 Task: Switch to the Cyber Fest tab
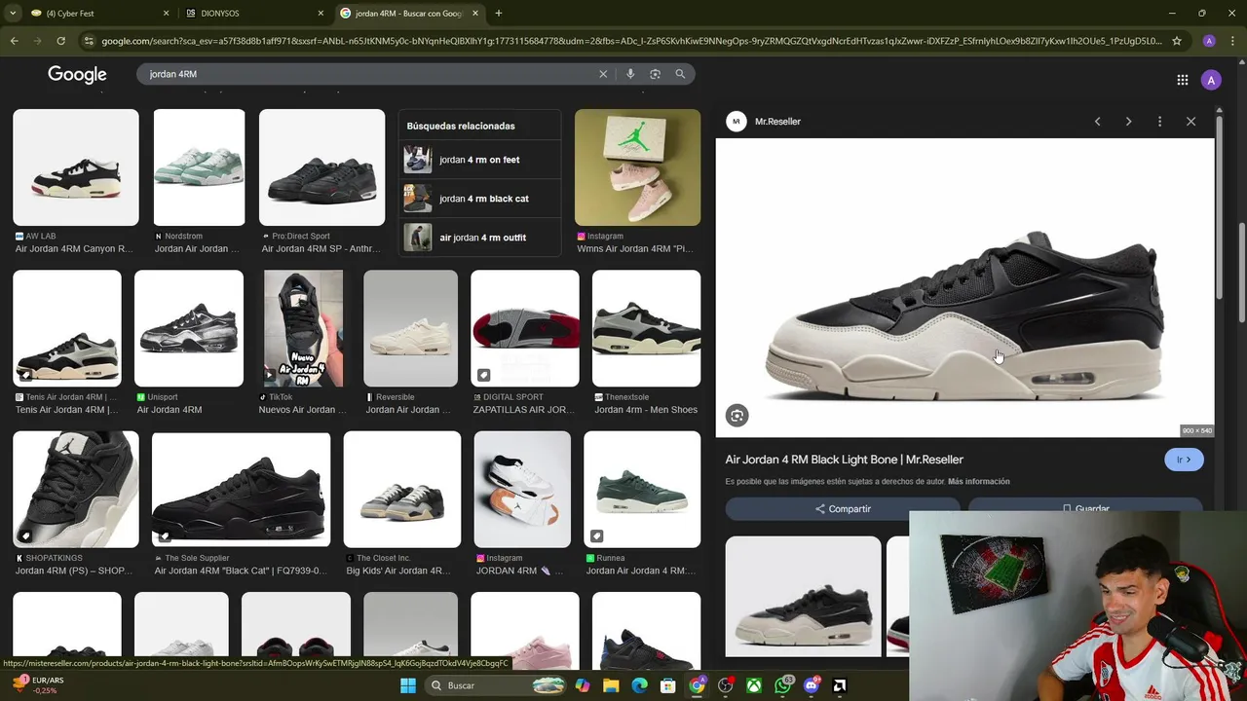click(x=97, y=13)
